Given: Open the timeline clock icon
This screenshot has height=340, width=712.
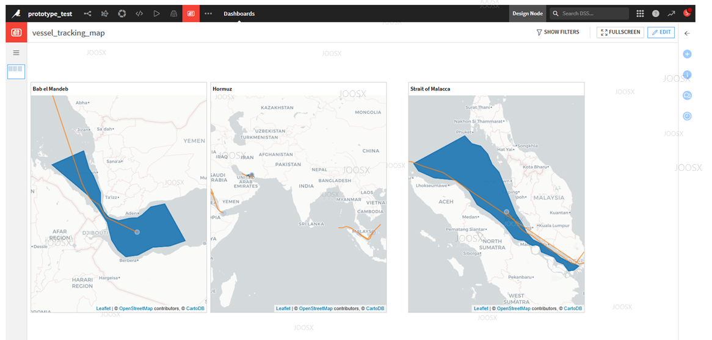Looking at the screenshot, I should (x=687, y=116).
